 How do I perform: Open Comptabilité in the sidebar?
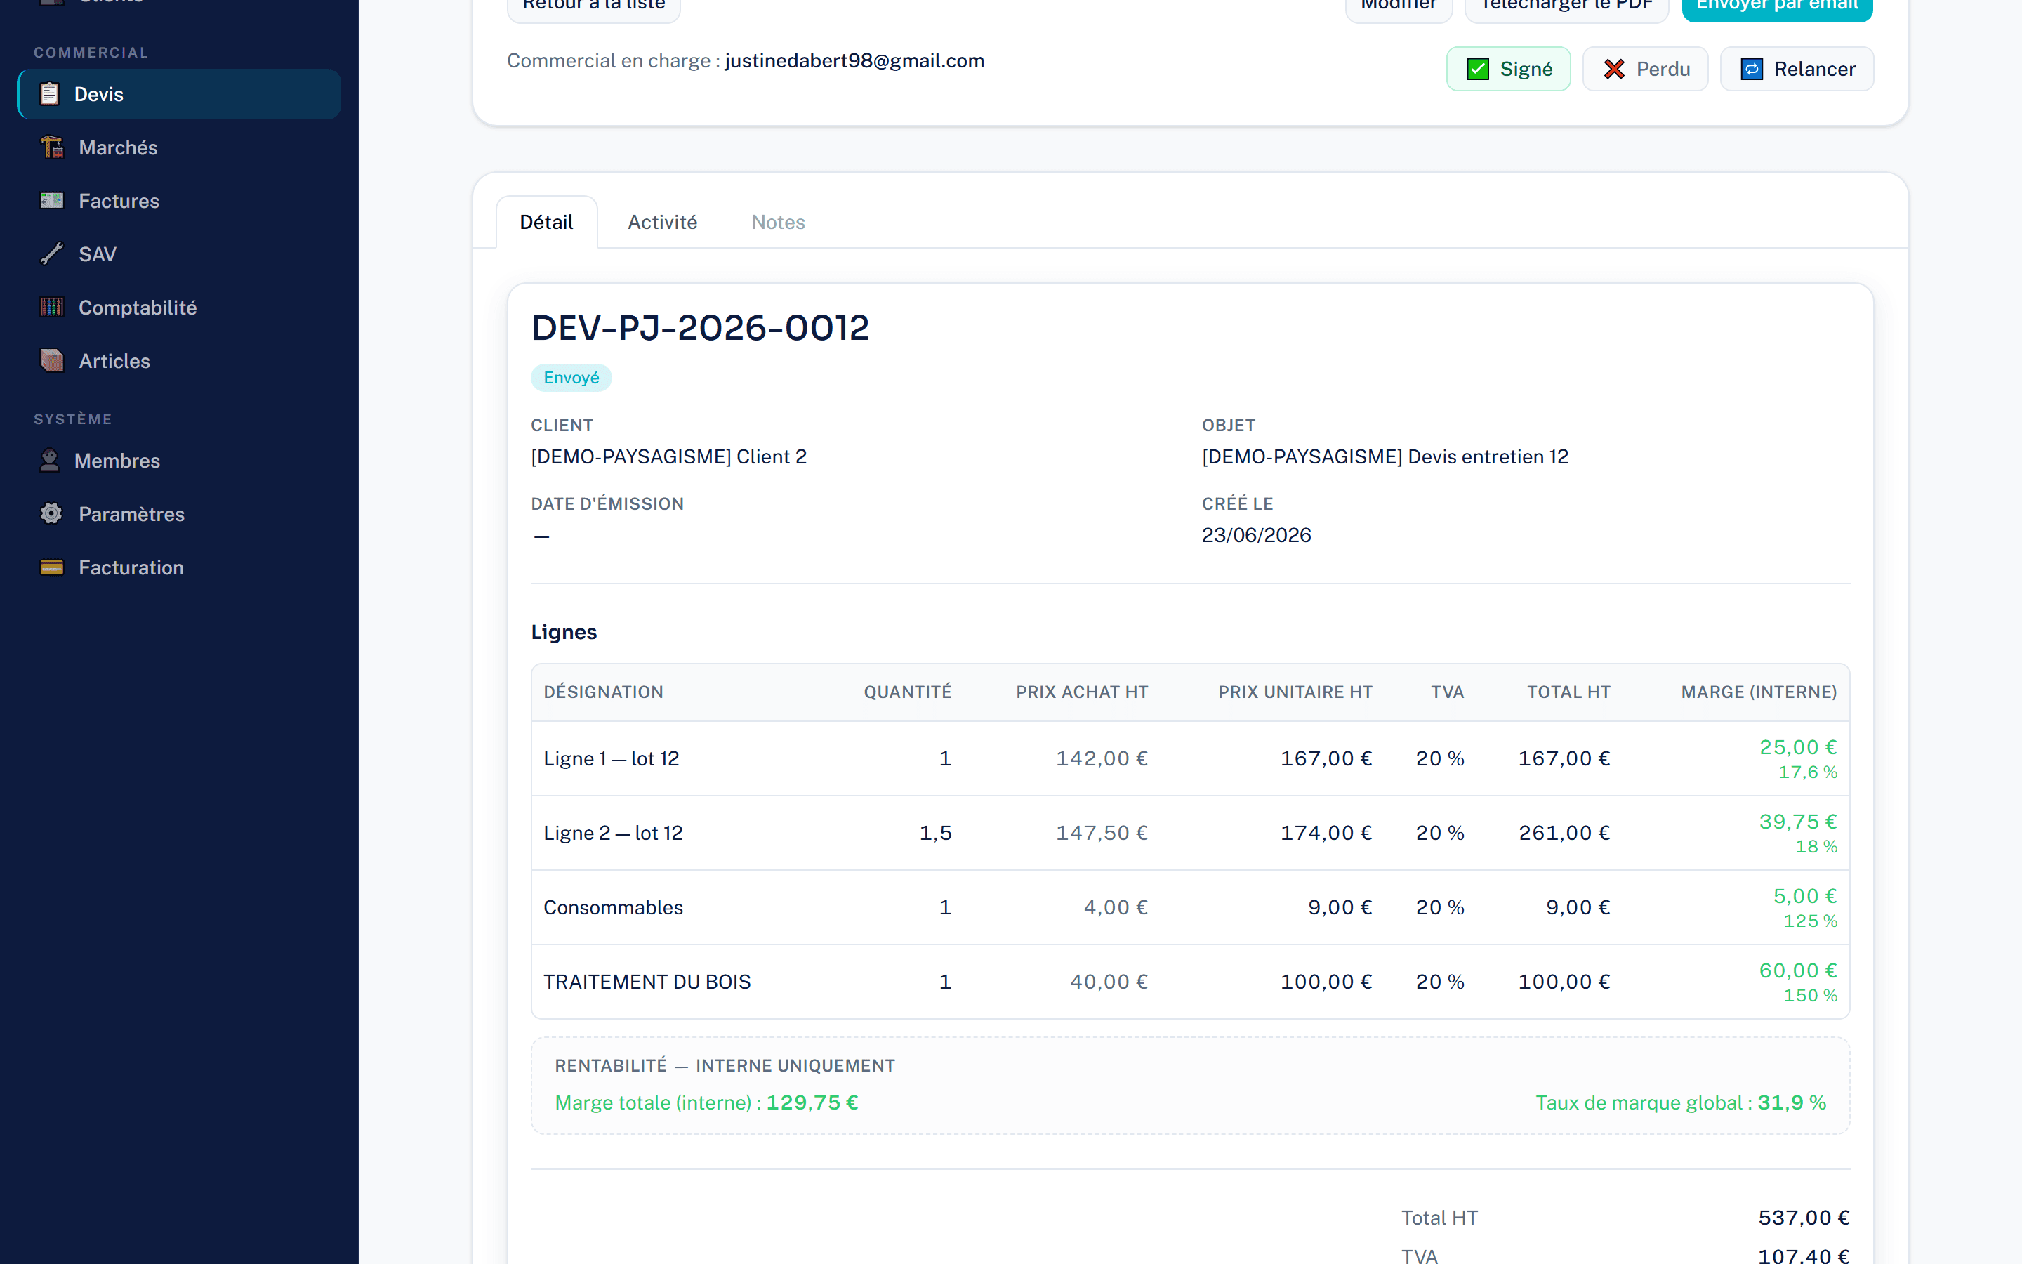click(x=179, y=308)
